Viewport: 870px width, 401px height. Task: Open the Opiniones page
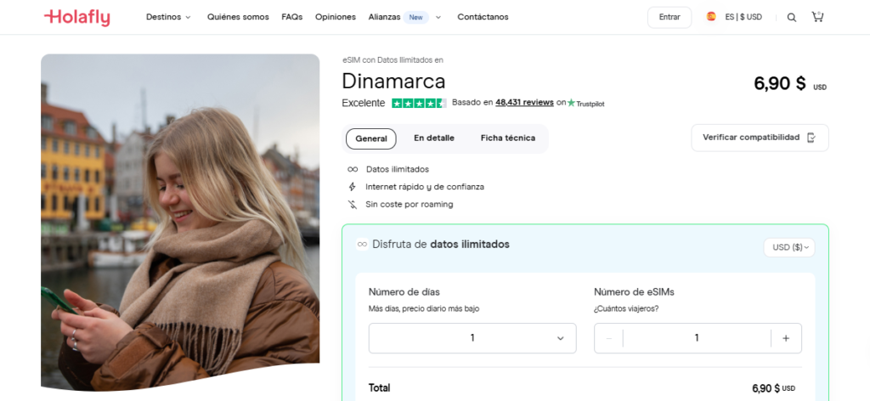[x=335, y=17]
